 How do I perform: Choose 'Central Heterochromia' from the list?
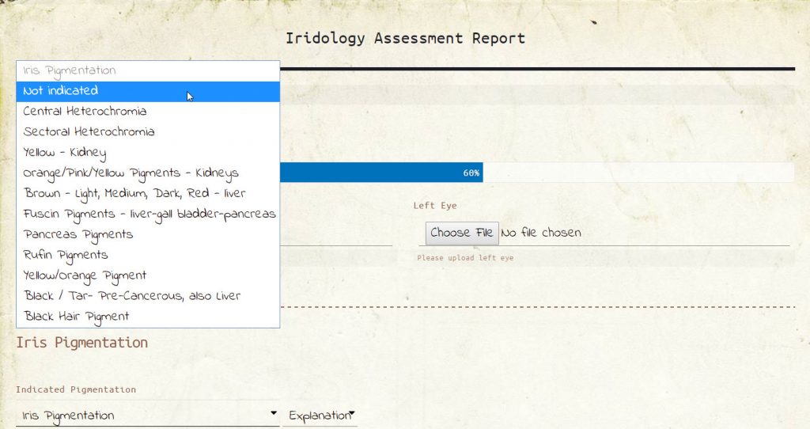tap(148, 112)
